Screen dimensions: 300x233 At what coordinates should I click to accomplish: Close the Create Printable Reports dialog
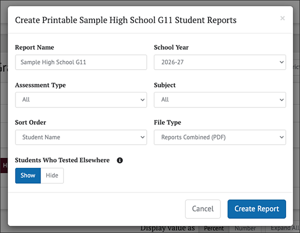[x=282, y=18]
